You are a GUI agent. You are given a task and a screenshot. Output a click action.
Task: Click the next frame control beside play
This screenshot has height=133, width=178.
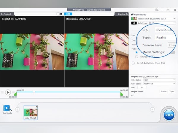coord(14,93)
